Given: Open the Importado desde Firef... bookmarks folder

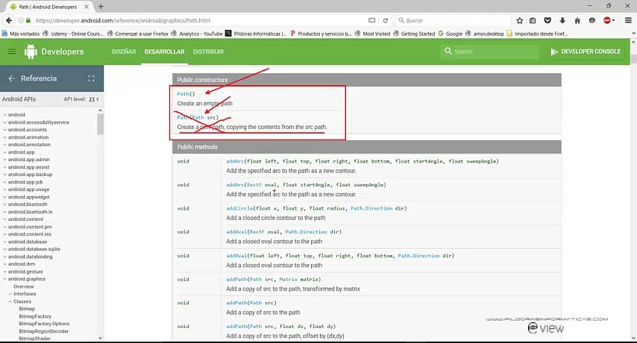Looking at the screenshot, I should point(537,34).
